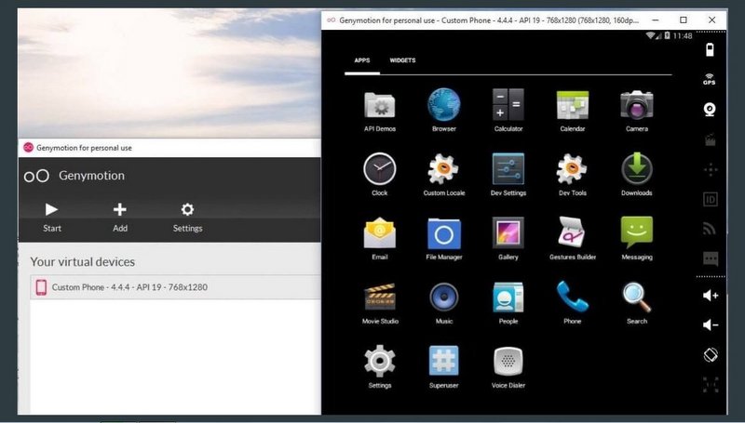
Task: Launch the Browser app
Action: point(444,110)
